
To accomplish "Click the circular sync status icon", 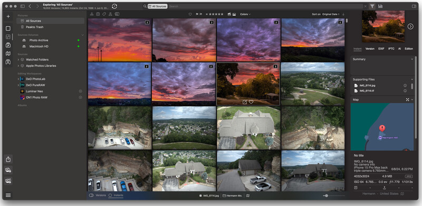I will tap(114, 6).
